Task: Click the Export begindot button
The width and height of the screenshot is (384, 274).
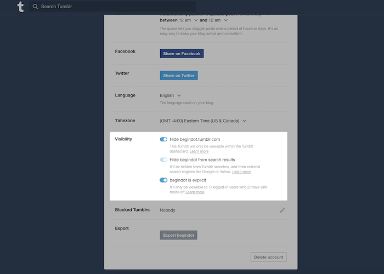Action: (178, 235)
